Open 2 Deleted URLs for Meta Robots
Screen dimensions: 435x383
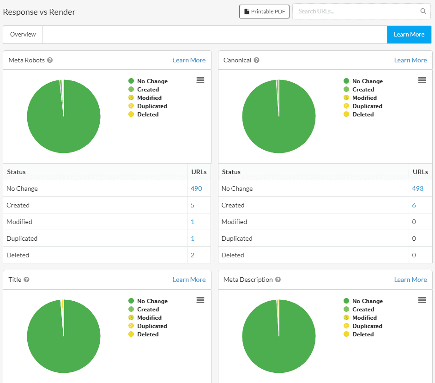[193, 255]
